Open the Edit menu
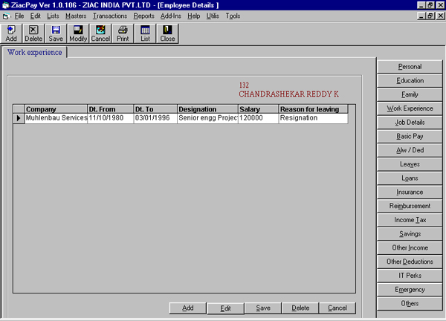Image resolution: width=446 pixels, height=321 pixels. (35, 16)
